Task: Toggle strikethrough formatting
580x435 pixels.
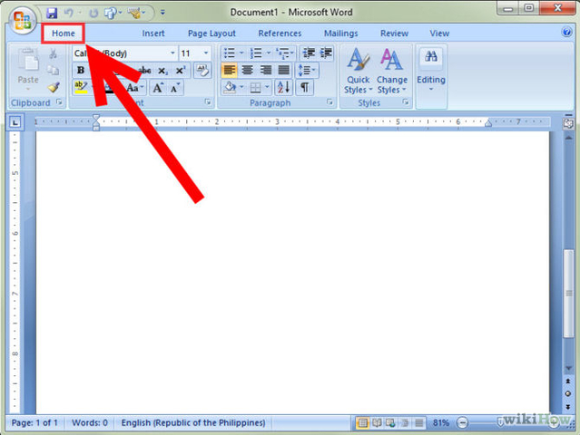Action: coord(144,70)
